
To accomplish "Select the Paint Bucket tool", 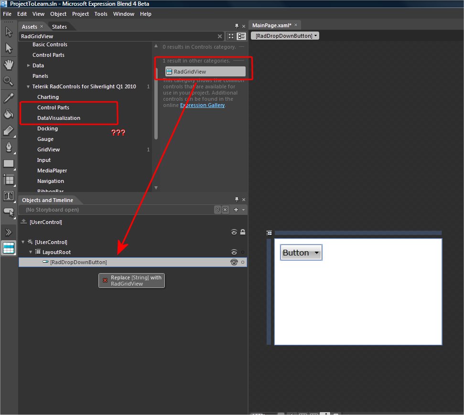I will coord(9,114).
